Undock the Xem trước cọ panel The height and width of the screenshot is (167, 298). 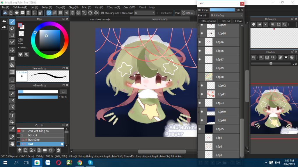(64, 68)
